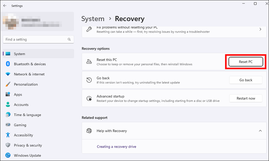
Task: Click the Fix problems without resetting row
Action: coord(174,32)
